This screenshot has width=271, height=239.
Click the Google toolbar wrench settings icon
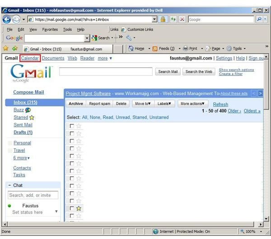click(x=129, y=37)
